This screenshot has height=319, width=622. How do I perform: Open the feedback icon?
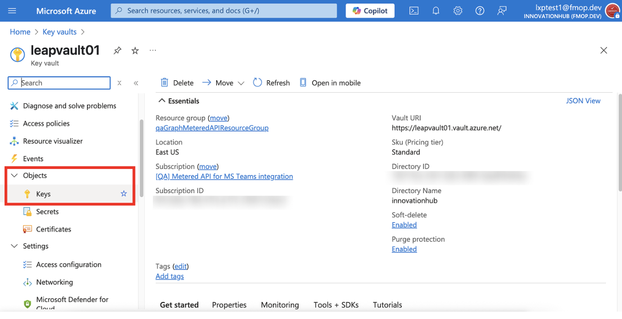[x=502, y=11]
